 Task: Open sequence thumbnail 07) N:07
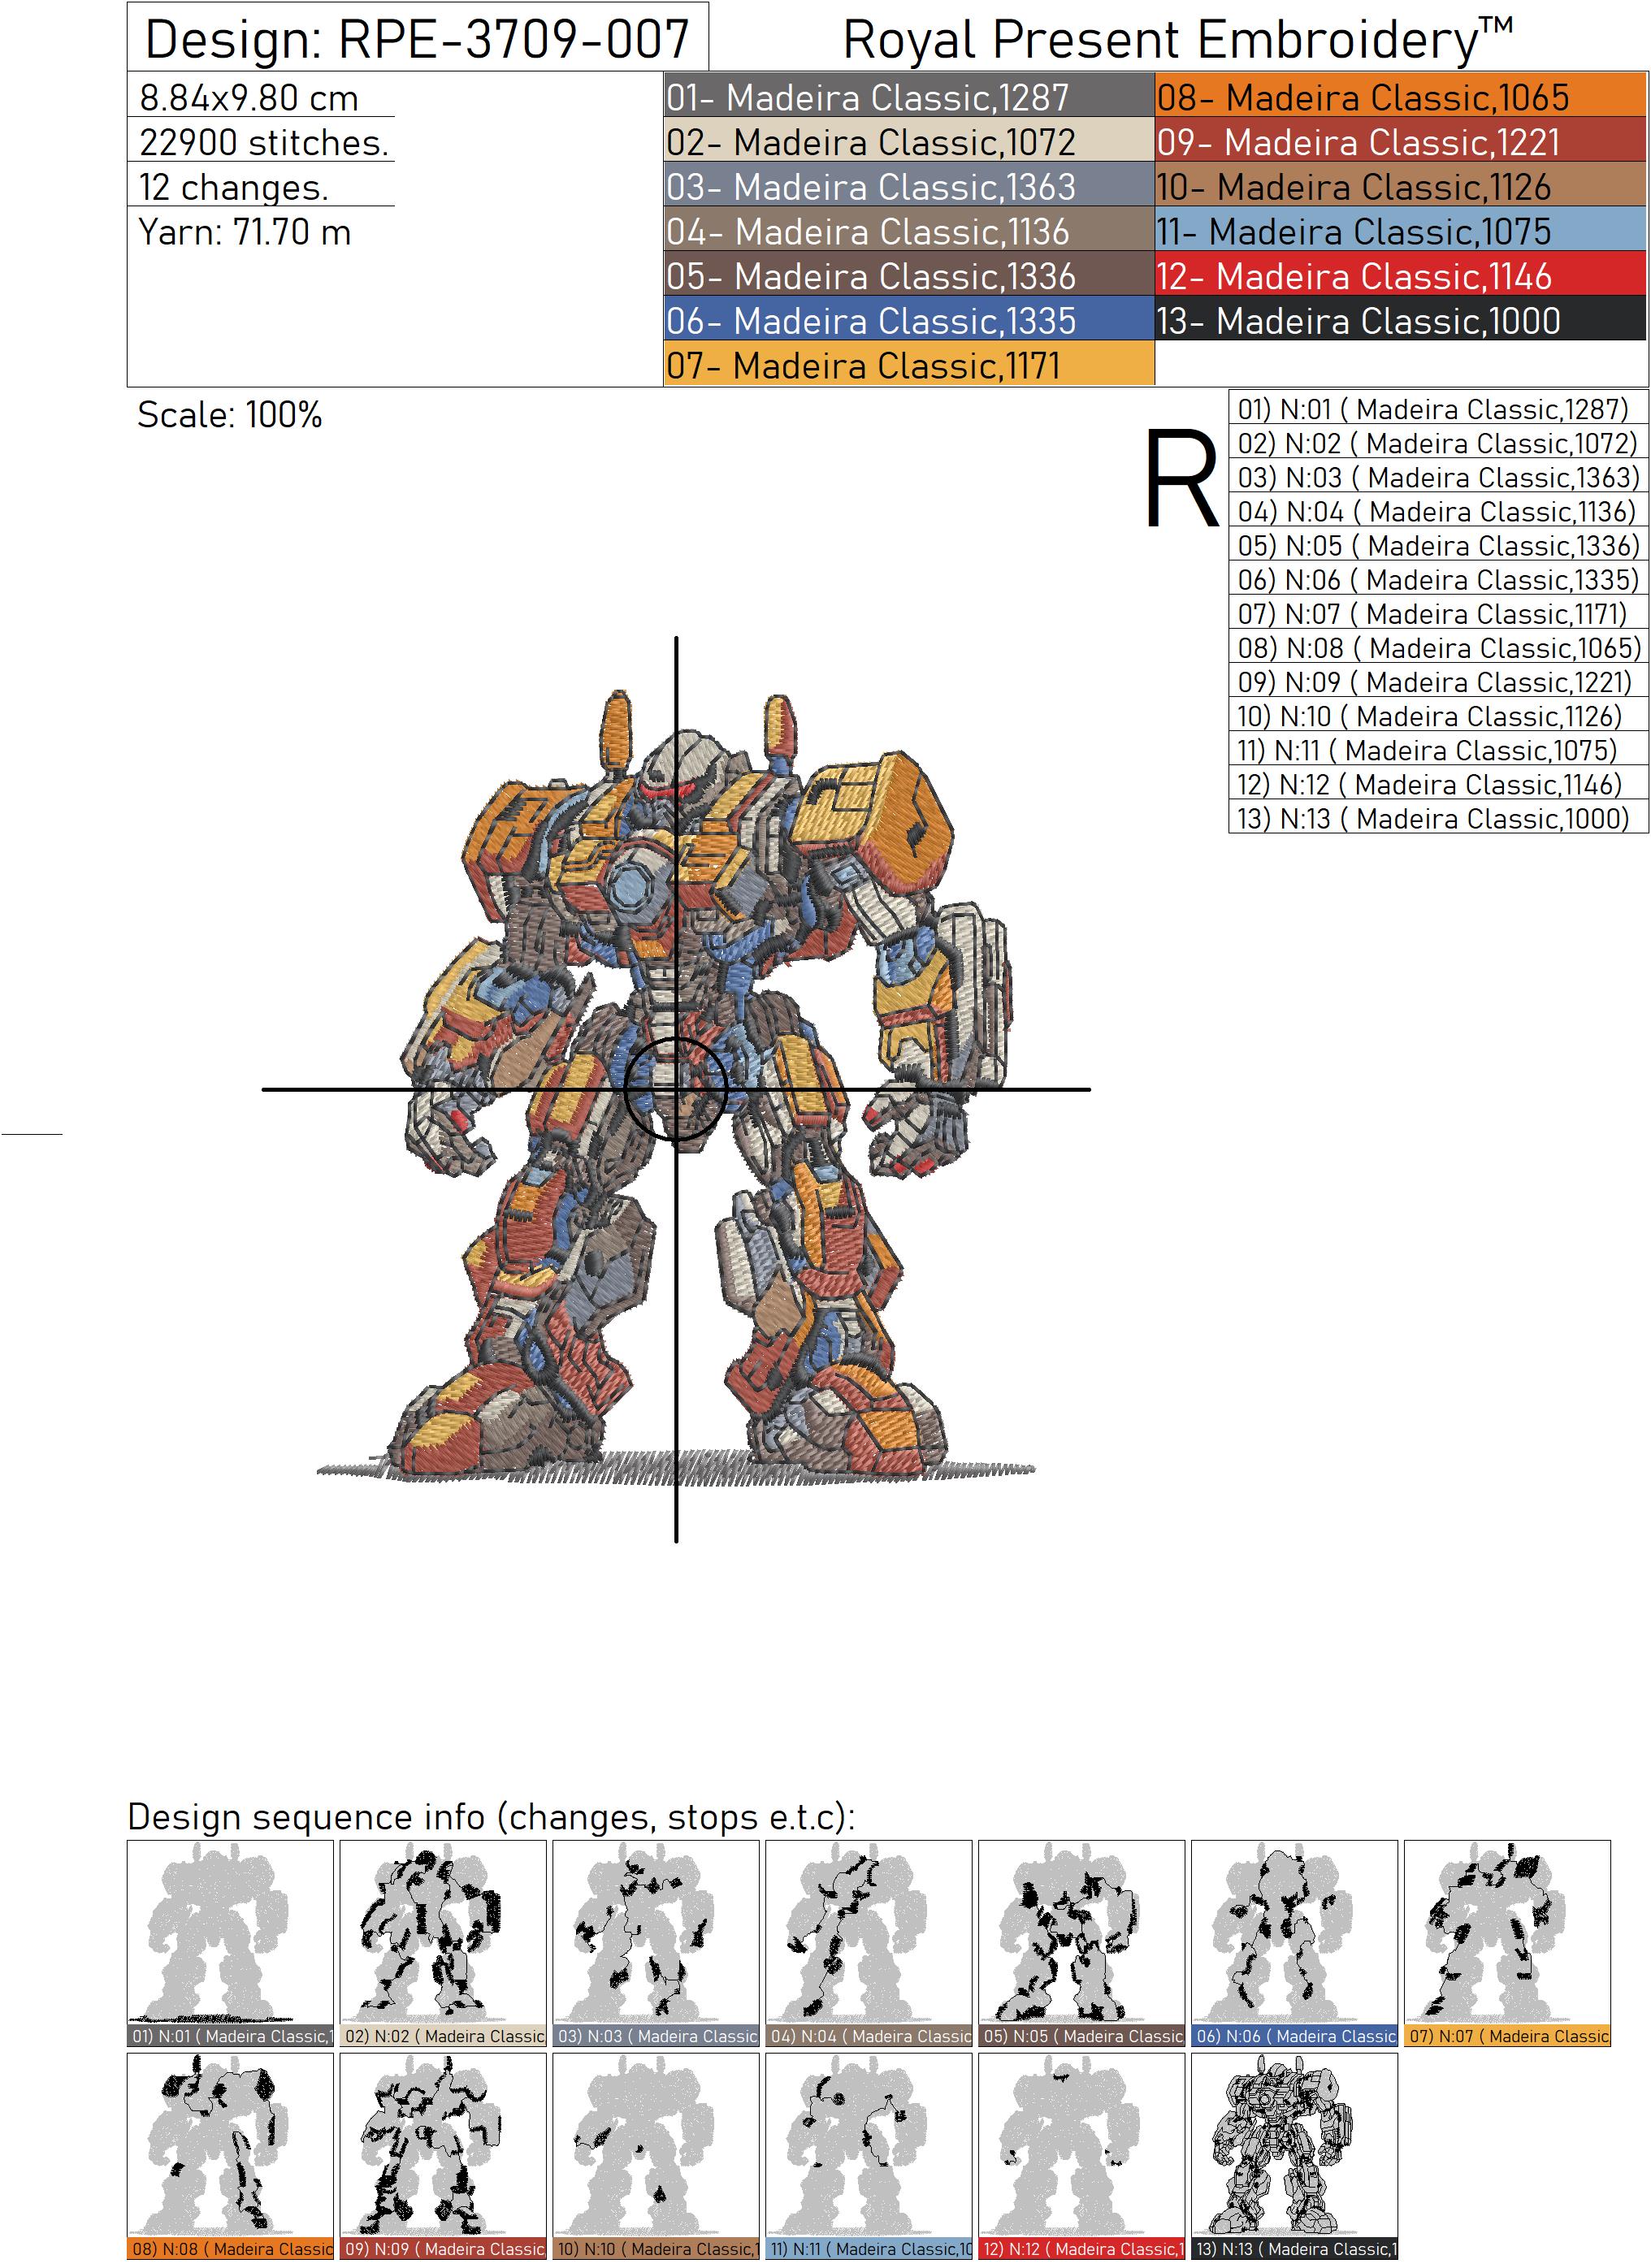click(1508, 1943)
